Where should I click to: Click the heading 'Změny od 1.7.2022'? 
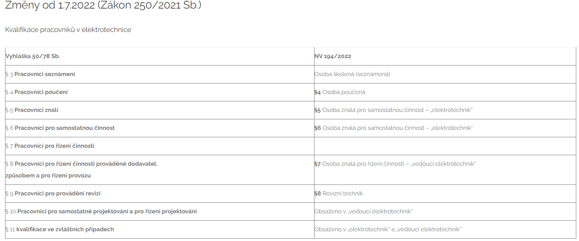pyautogui.click(x=103, y=5)
